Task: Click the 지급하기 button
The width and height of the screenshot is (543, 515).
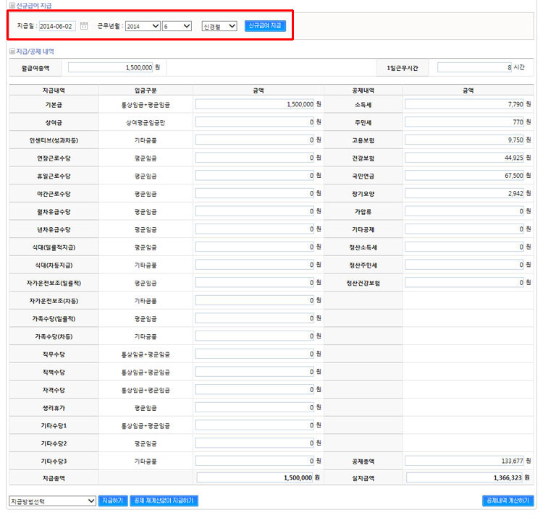Action: point(113,501)
